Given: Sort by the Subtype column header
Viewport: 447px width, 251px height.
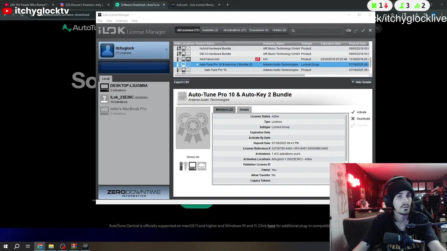Looking at the screenshot, I should coord(307,44).
